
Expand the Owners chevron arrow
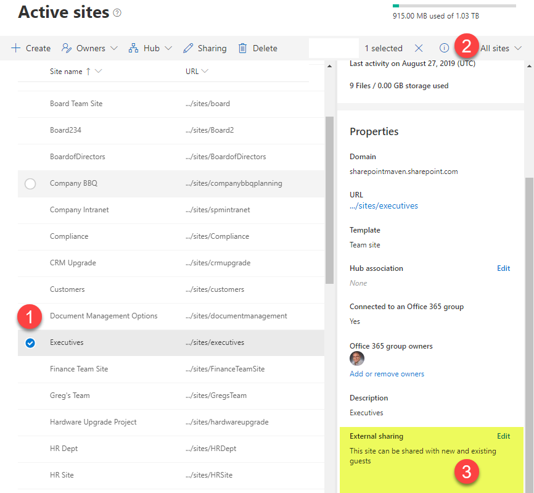114,48
